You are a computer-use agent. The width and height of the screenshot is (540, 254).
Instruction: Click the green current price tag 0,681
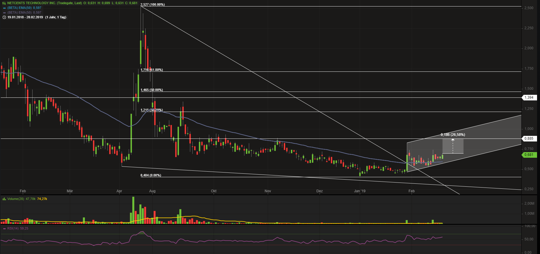[529, 155]
